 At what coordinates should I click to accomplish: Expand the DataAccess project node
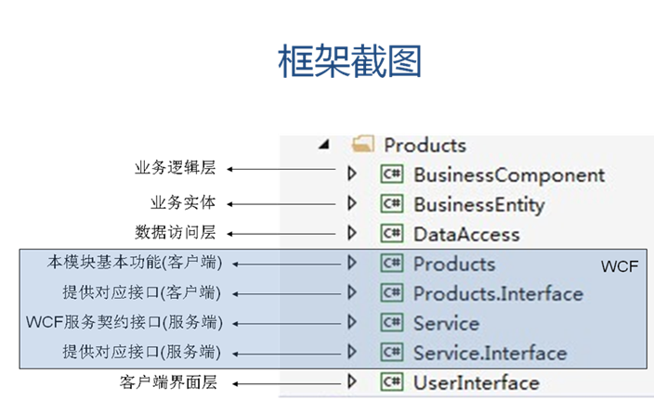coord(352,233)
